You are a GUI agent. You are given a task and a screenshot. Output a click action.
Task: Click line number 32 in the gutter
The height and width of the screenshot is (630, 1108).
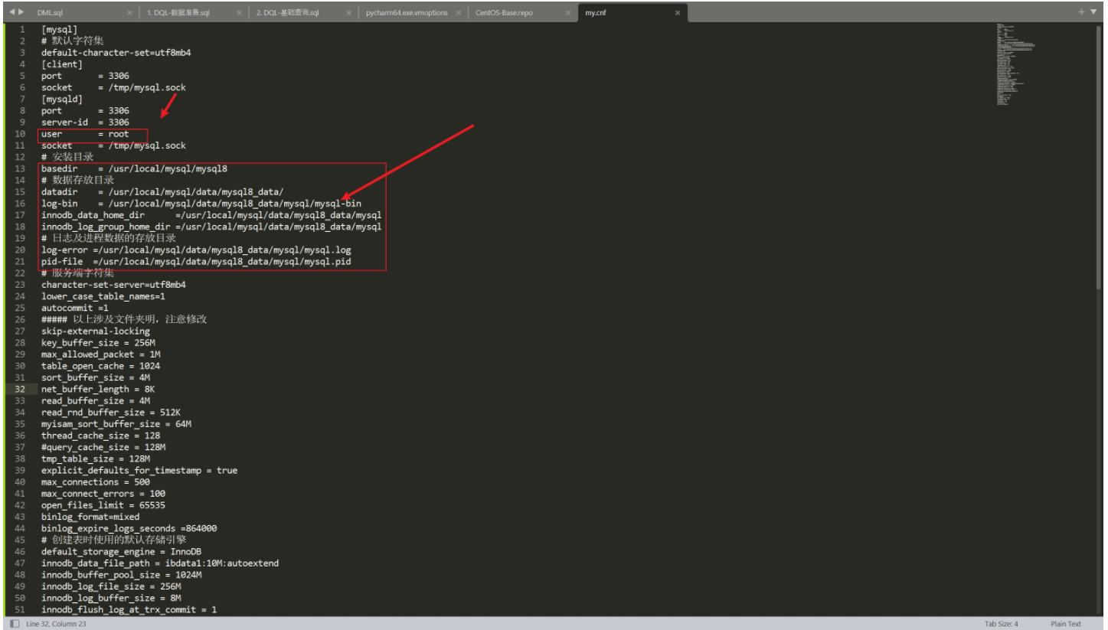pyautogui.click(x=21, y=389)
